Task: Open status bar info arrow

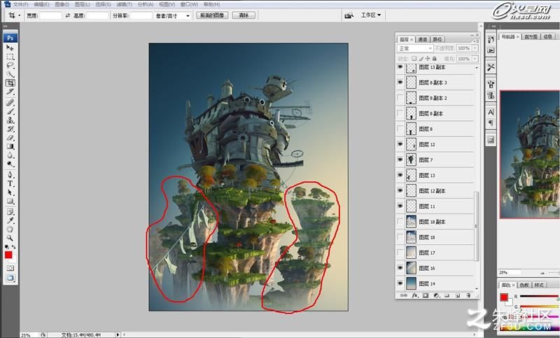Action: click(118, 335)
